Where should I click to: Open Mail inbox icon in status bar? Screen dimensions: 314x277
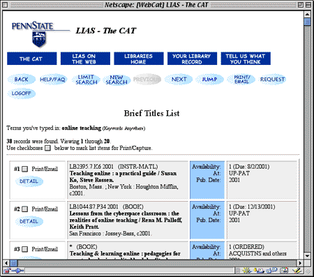[259, 270]
